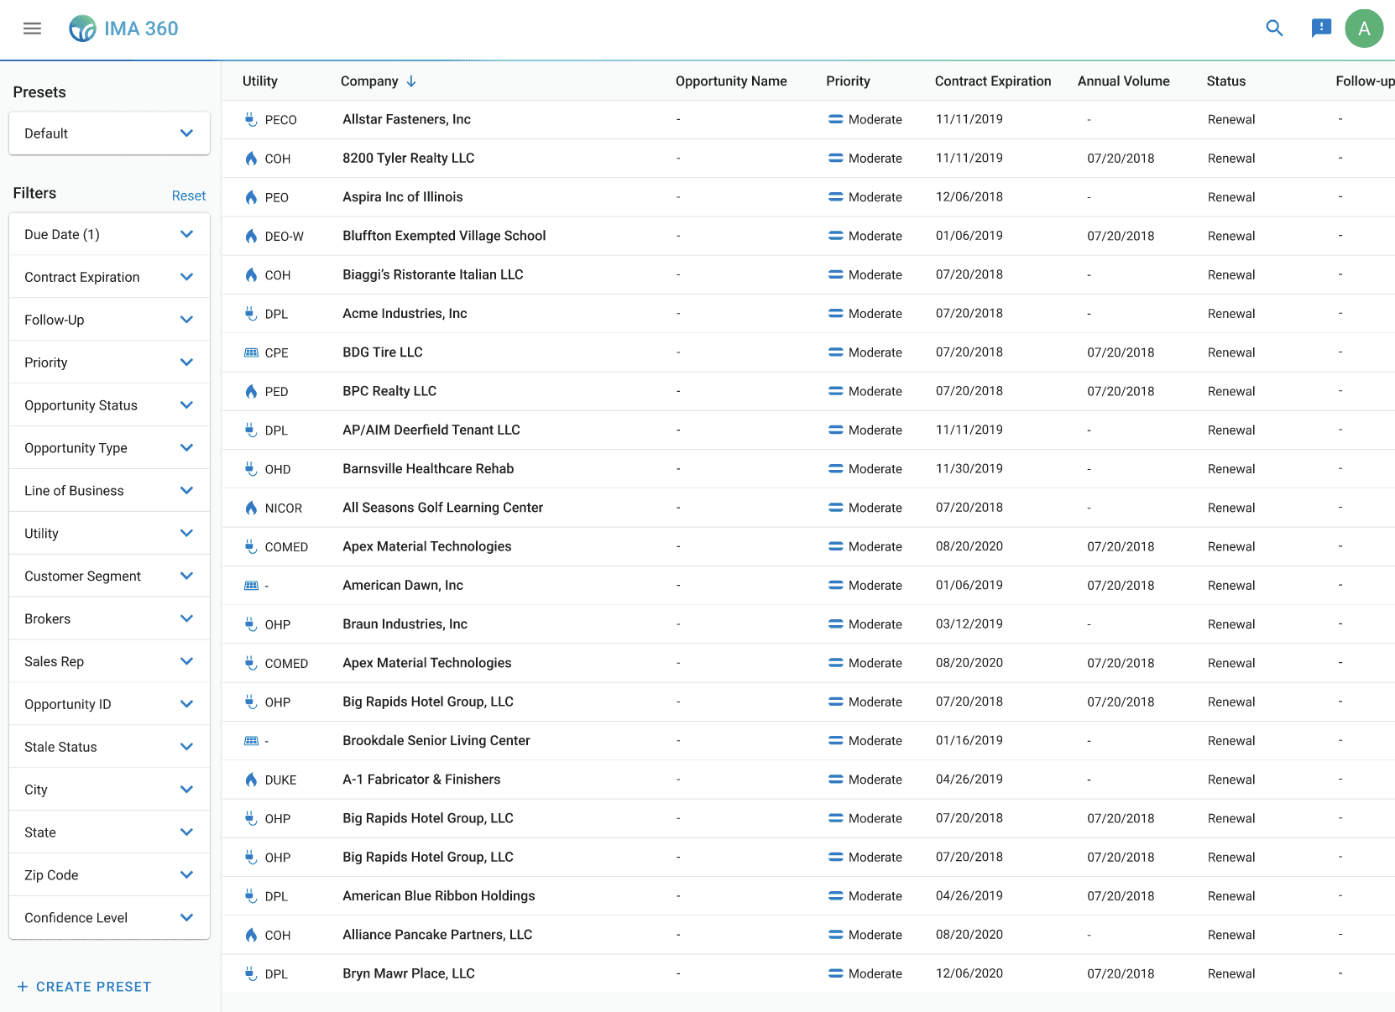Screen dimensions: 1395x1012
Task: Click plug icon for OHD row
Action: (x=250, y=469)
